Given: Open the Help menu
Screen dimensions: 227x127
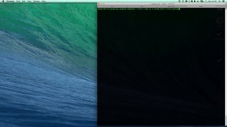Looking at the screenshot, I should pyautogui.click(x=43, y=1).
